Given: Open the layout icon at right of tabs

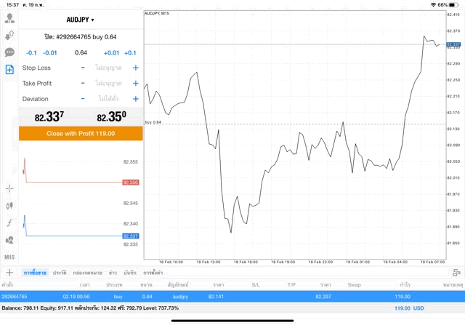Looking at the screenshot, I should click(456, 272).
